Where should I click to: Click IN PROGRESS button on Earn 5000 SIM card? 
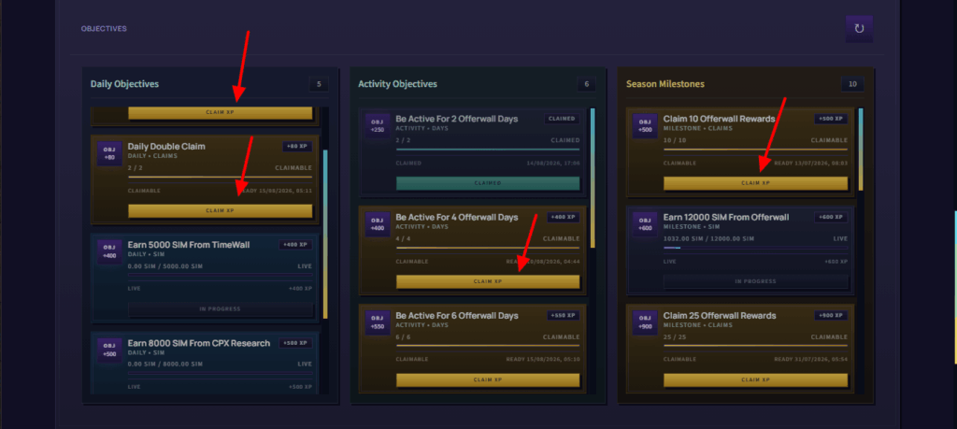(221, 308)
